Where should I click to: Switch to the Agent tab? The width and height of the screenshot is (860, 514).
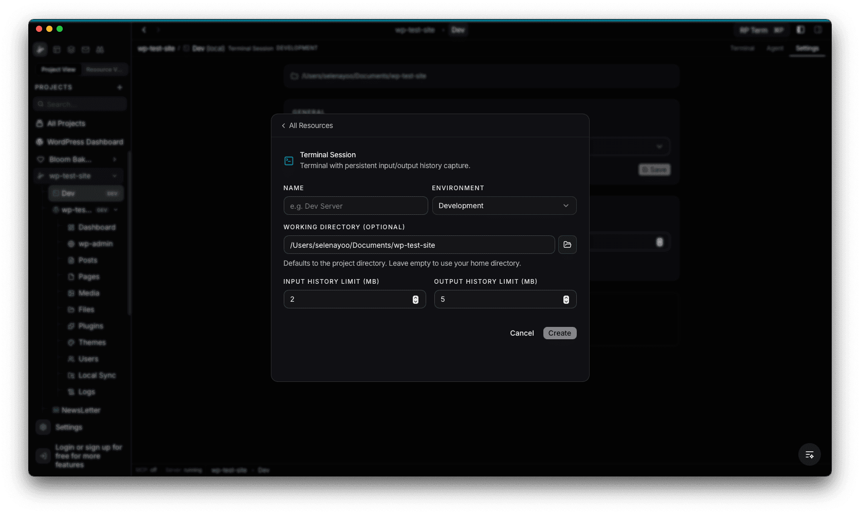pos(775,48)
